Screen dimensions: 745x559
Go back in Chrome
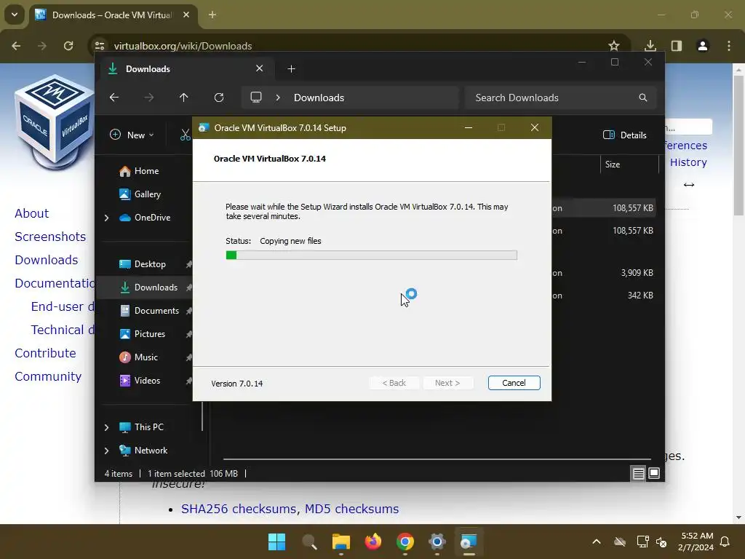pos(16,46)
